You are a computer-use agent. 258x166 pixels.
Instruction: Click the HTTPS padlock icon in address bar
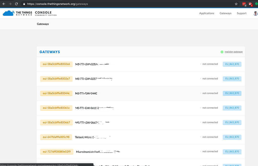[x=24, y=4]
